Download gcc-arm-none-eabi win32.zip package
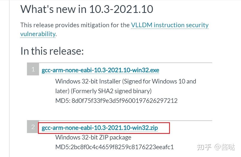Image resolution: width=241 pixels, height=157 pixels. 100,128
